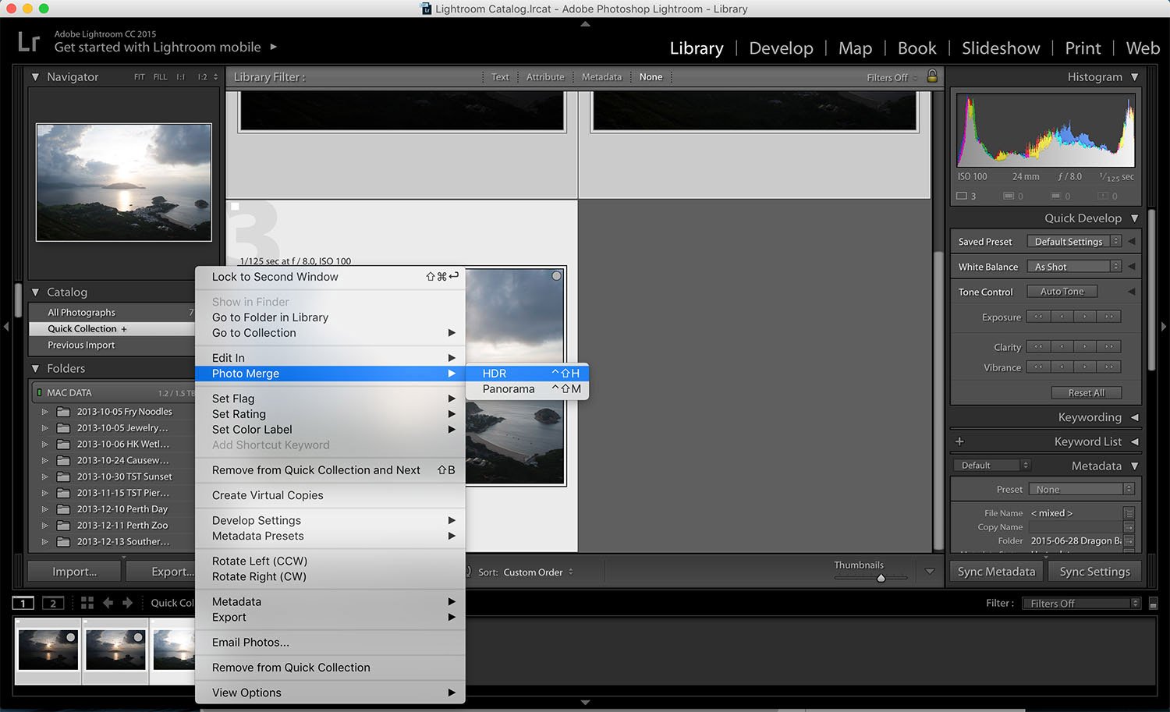
Task: Click the Quick Collection circle badge on the thumbnail
Action: pyautogui.click(x=556, y=275)
